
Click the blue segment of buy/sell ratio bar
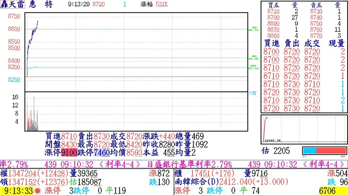coord(309,151)
